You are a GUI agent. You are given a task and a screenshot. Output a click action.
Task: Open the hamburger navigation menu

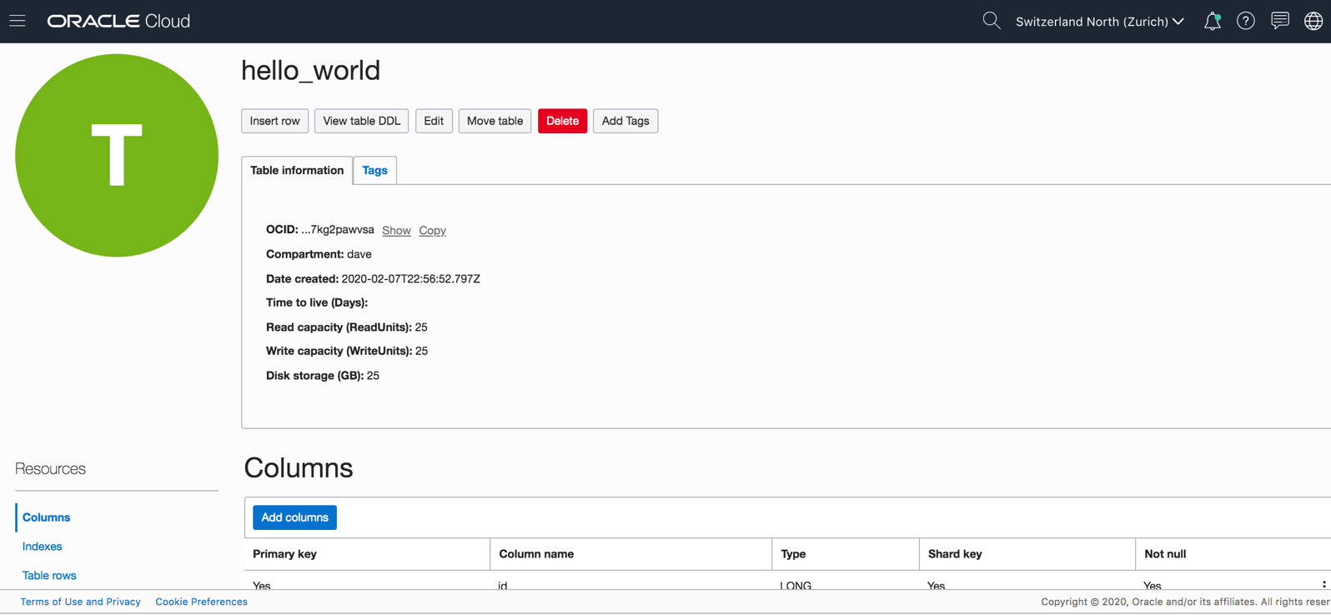pyautogui.click(x=18, y=21)
